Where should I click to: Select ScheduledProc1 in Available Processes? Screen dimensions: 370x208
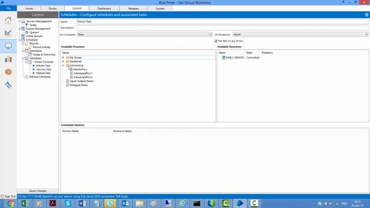[x=83, y=73]
